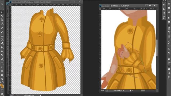Image resolution: width=171 pixels, height=96 pixels.
Task: Select the Rectangle shape tool
Action: point(2,71)
